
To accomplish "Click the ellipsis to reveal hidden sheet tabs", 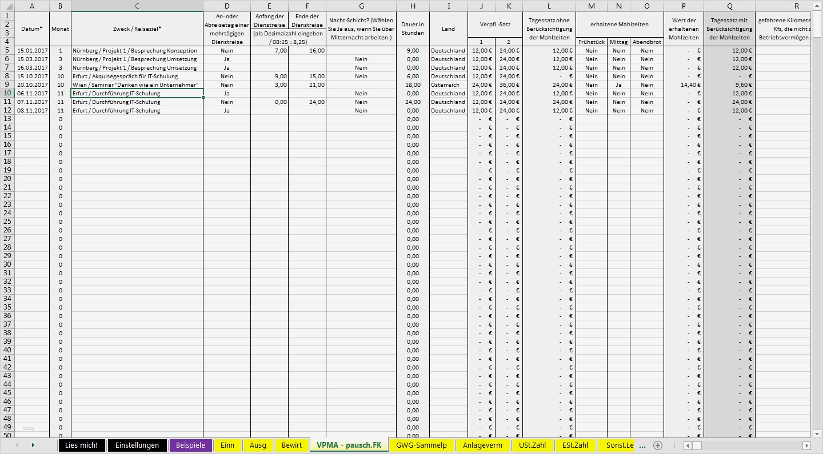I will (641, 445).
